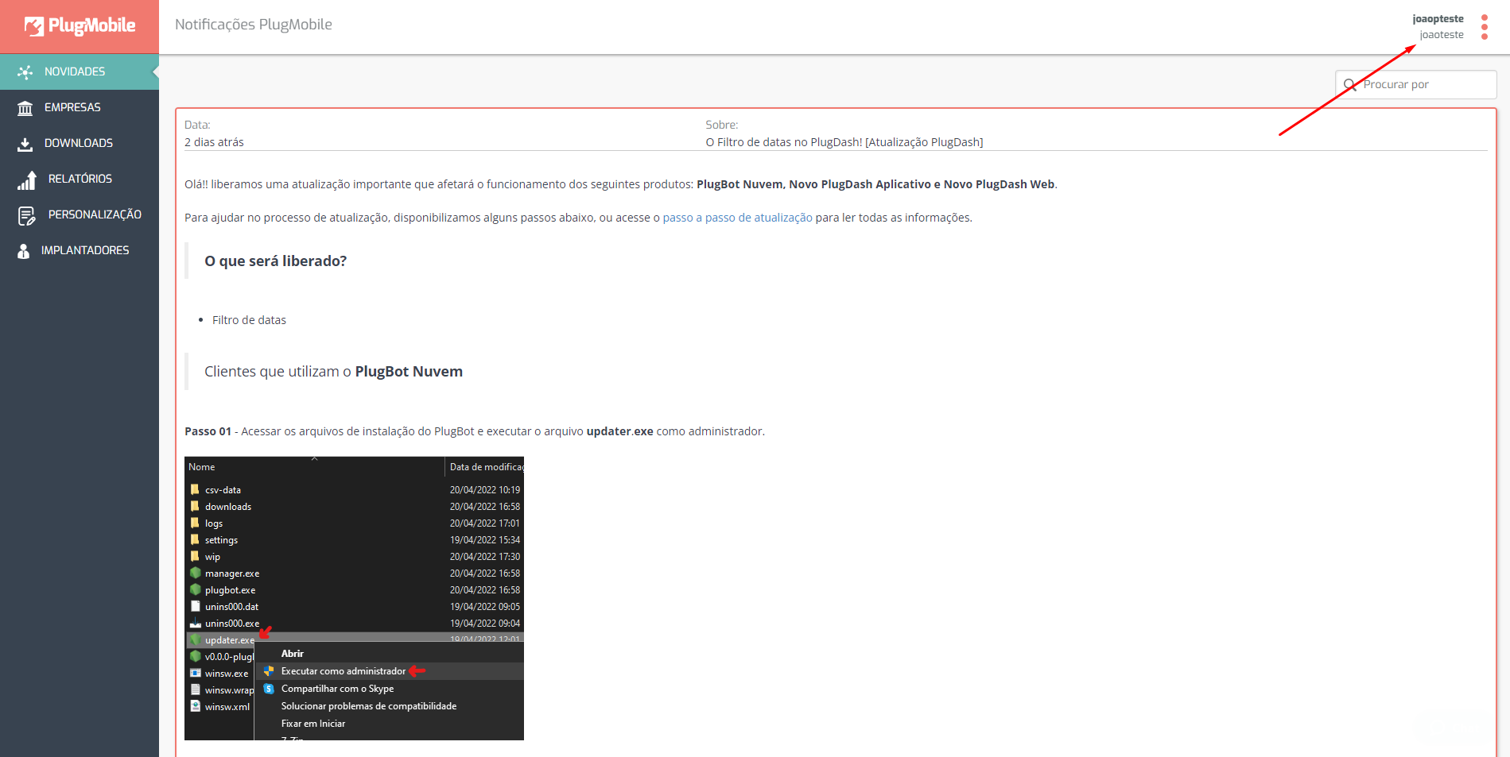Click the 'Data:' label
1510x757 pixels.
(197, 125)
